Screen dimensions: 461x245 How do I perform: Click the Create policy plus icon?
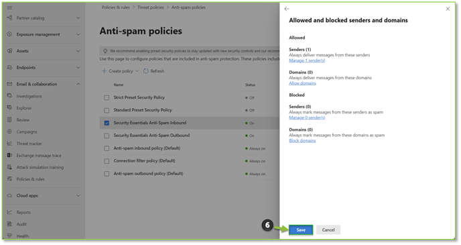104,71
